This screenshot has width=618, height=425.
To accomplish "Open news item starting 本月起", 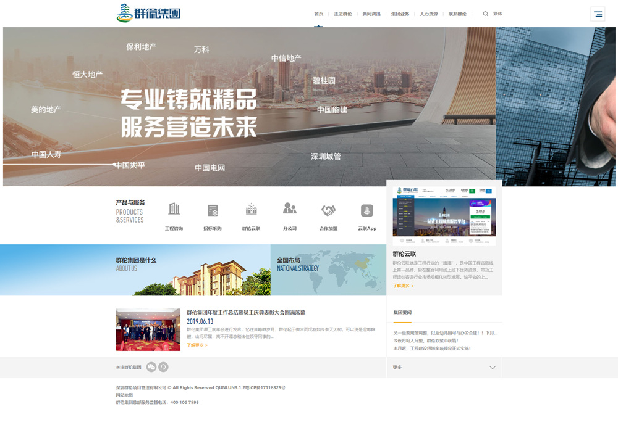I will pyautogui.click(x=432, y=349).
